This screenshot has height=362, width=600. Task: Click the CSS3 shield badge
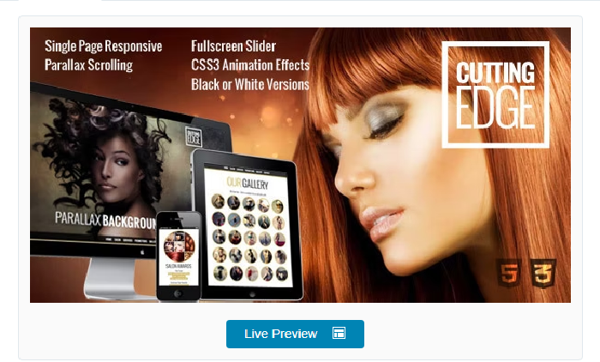543,273
